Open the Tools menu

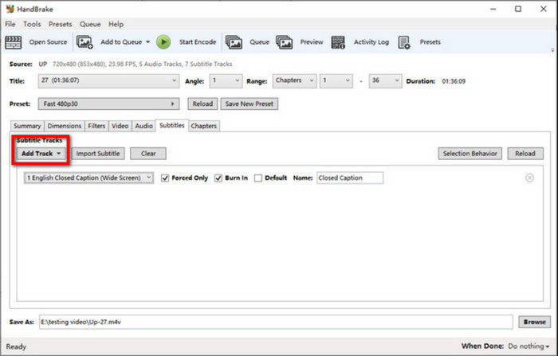pyautogui.click(x=32, y=24)
